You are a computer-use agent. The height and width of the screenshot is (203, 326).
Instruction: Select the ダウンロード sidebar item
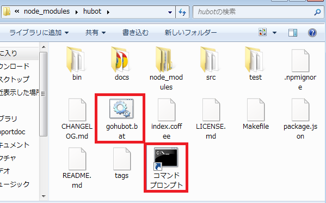tap(15, 66)
